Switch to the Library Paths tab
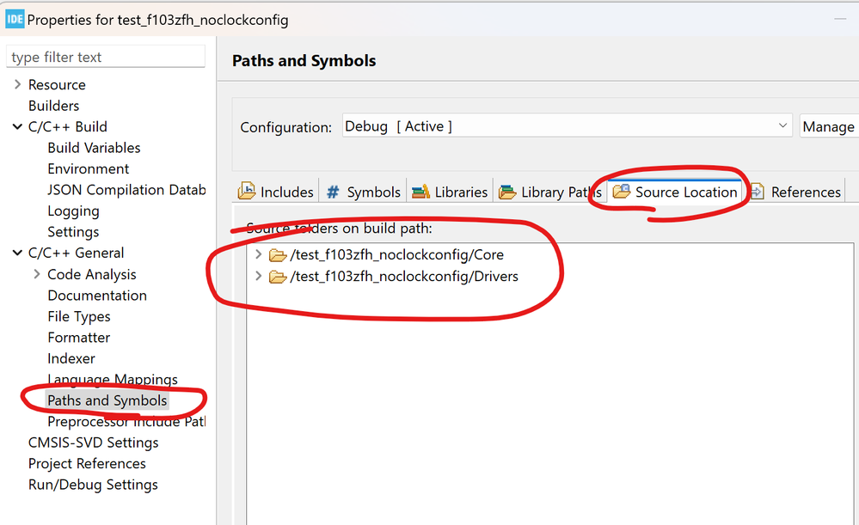Screen dimensions: 859x525 pyautogui.click(x=550, y=192)
